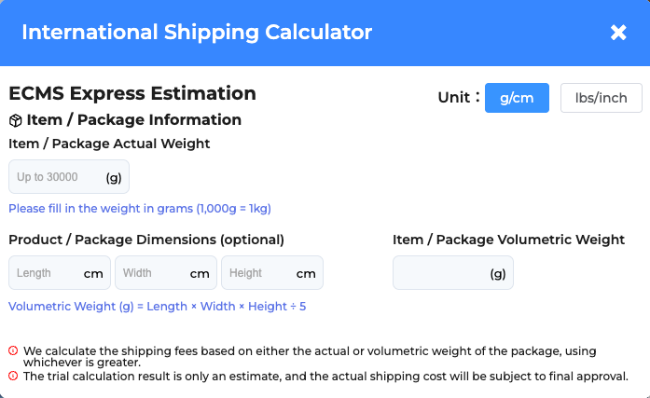
Task: Click warning icon beside trial calculation note
Action: coord(13,376)
